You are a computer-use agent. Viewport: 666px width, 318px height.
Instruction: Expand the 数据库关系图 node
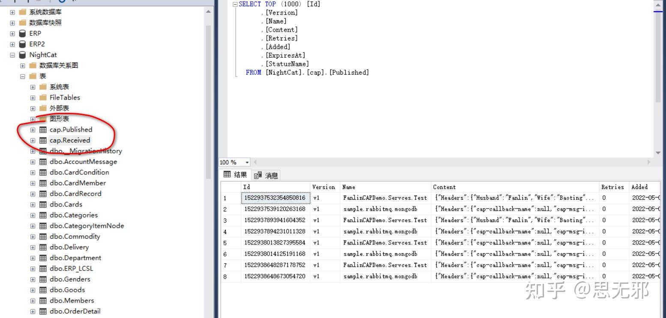coord(22,65)
